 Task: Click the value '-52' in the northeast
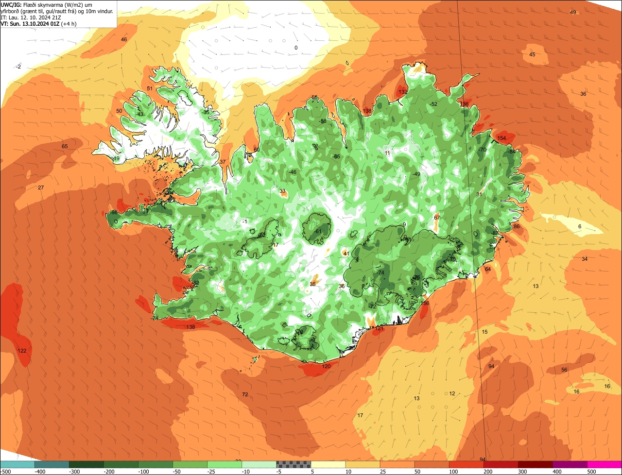[433, 104]
